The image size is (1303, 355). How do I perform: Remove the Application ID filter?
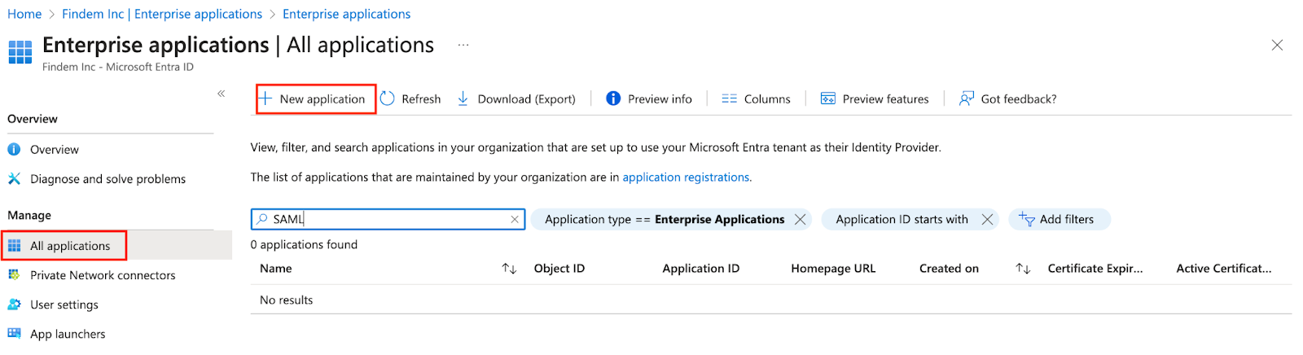pos(987,219)
